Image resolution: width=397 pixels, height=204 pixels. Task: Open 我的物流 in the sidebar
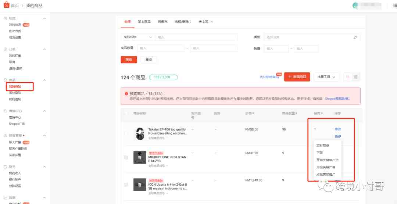pos(15,25)
